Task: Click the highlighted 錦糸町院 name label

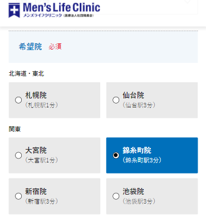Action: (x=137, y=150)
